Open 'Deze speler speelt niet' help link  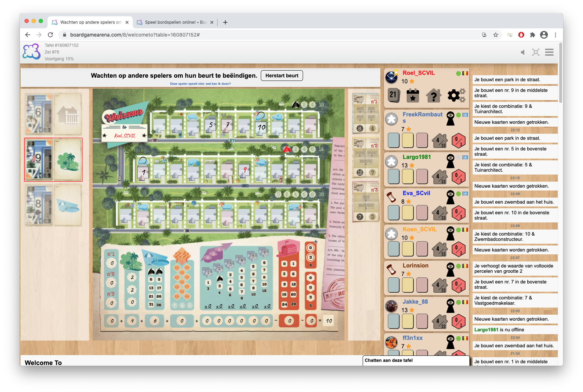200,84
